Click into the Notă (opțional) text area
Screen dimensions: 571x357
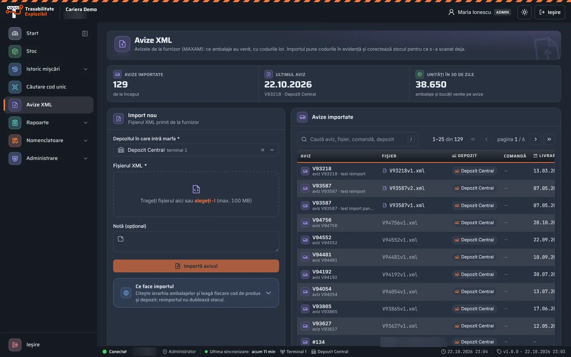(196, 242)
